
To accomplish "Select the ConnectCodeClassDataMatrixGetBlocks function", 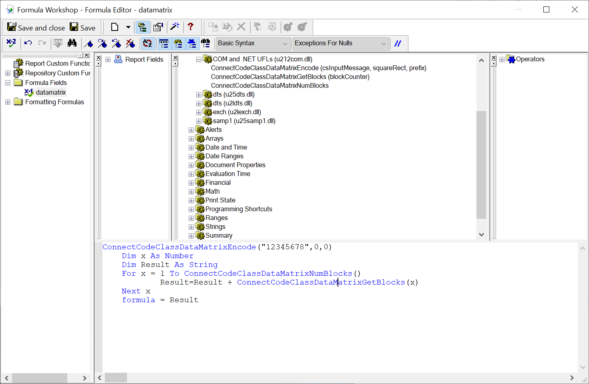I will point(290,77).
